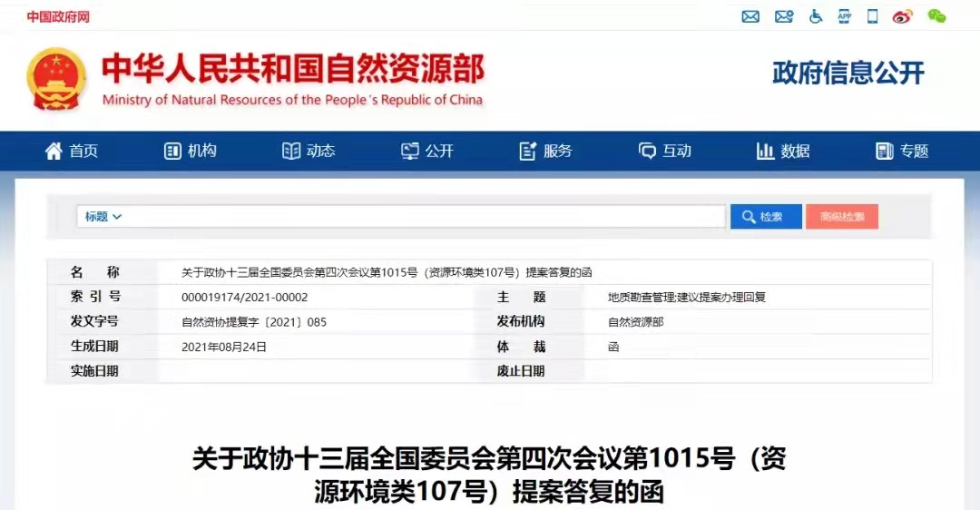Open the APP download icon

coord(845,17)
